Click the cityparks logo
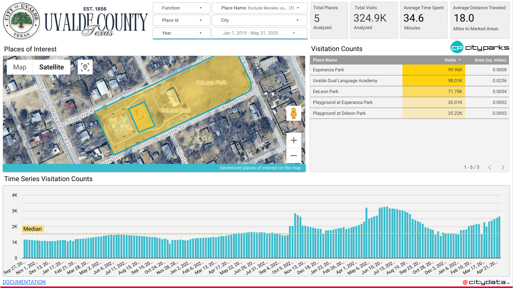 pyautogui.click(x=480, y=47)
